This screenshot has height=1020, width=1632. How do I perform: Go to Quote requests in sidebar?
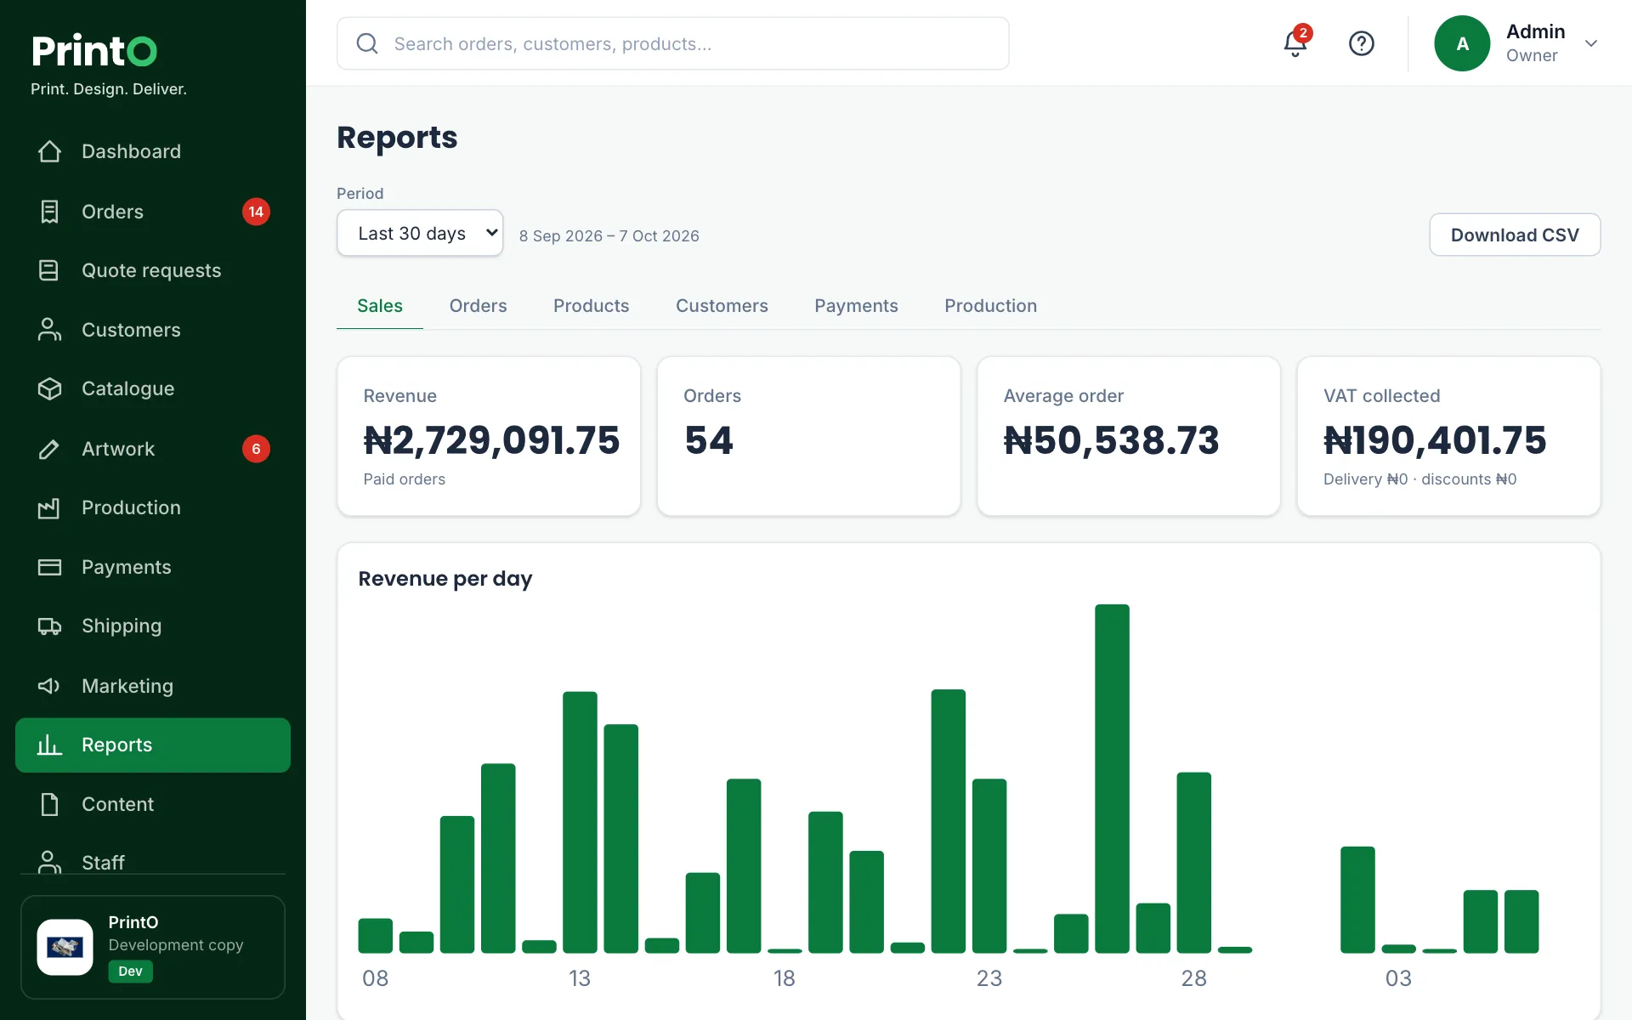point(151,270)
